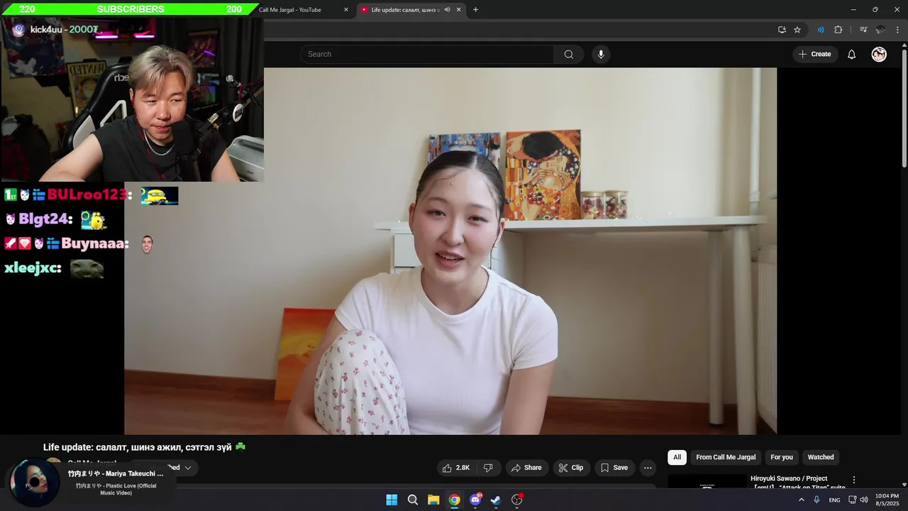Clip the video

coord(571,468)
